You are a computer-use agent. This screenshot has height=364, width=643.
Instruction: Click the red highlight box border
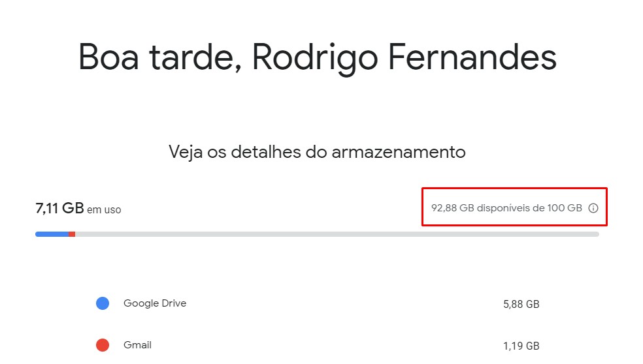click(515, 189)
